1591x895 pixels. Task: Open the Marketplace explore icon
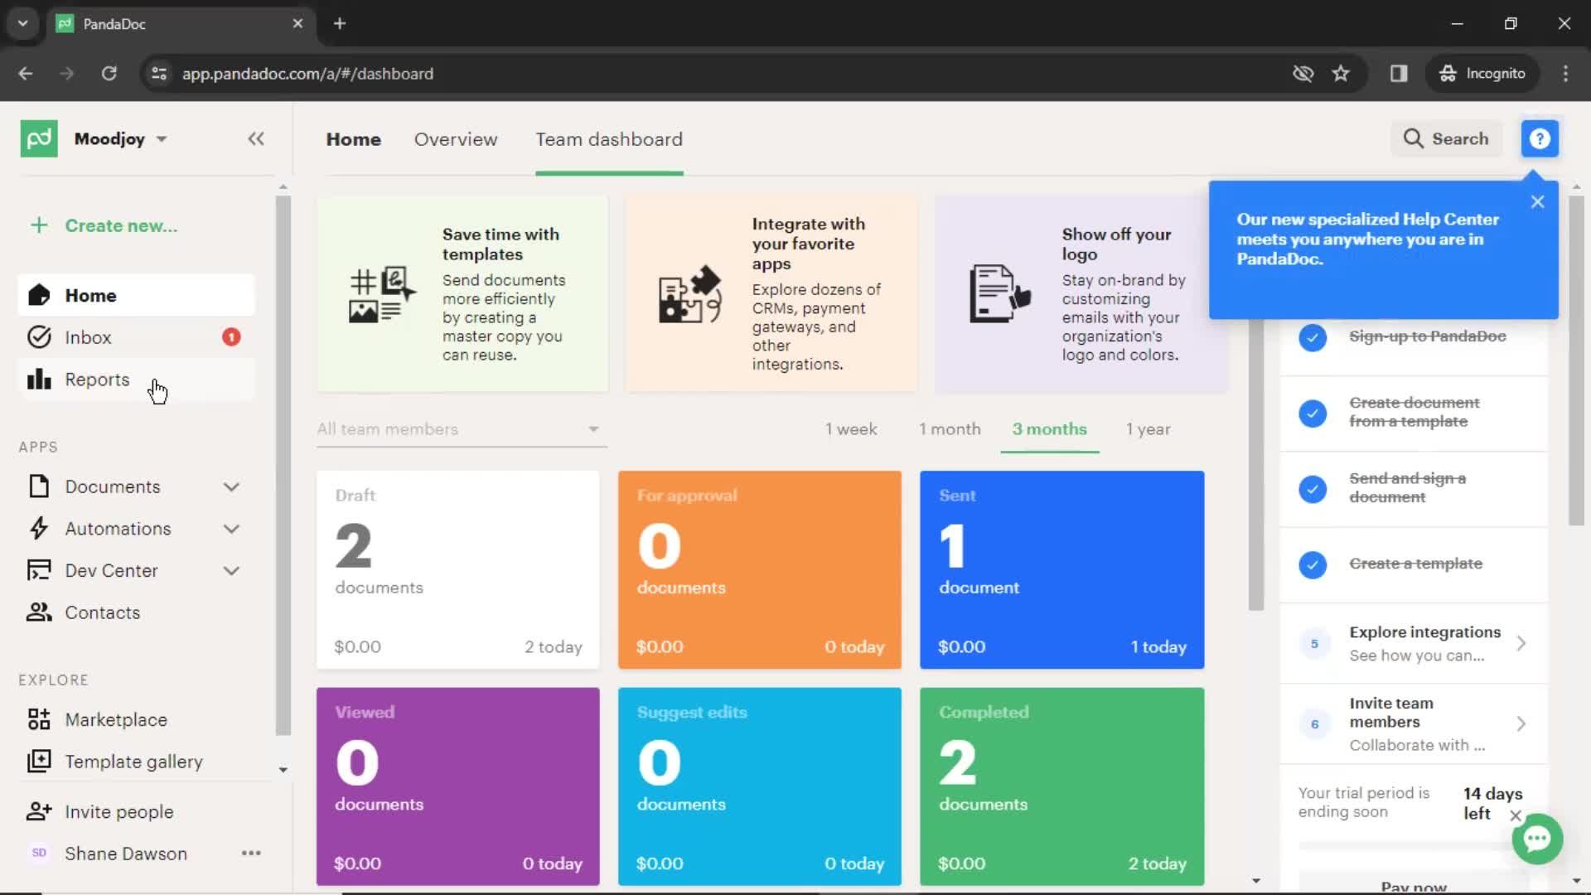(37, 719)
